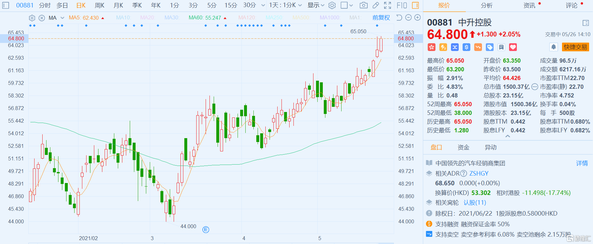
Task: Switch to the 资金 capital tab
Action: (x=464, y=147)
